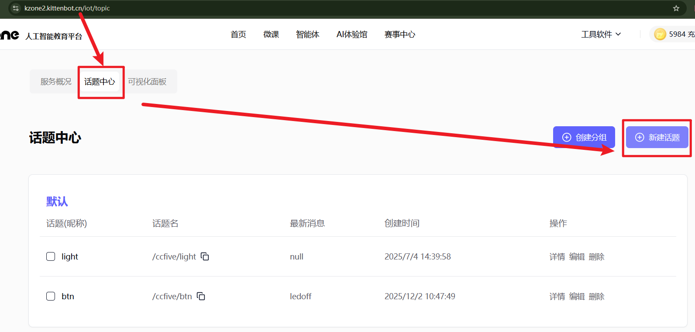
Task: Click the browser address bar URL
Action: click(x=67, y=8)
